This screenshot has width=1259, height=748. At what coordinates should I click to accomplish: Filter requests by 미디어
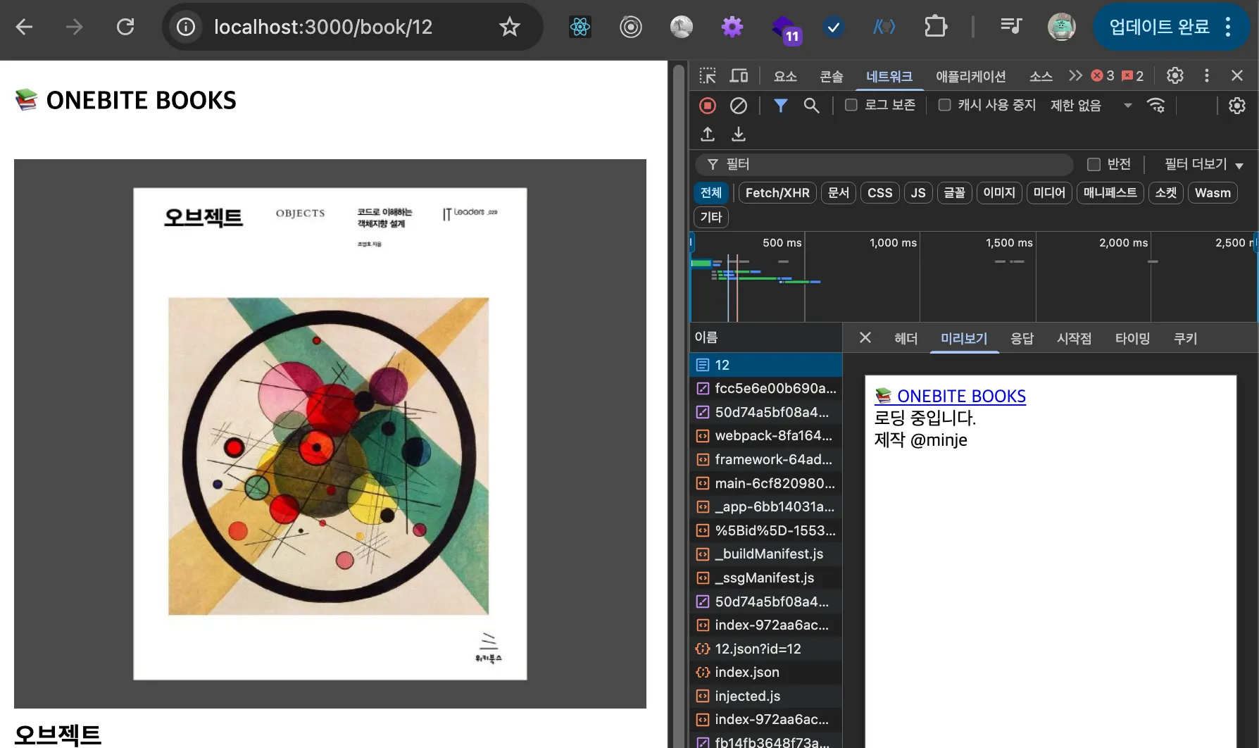point(1049,192)
